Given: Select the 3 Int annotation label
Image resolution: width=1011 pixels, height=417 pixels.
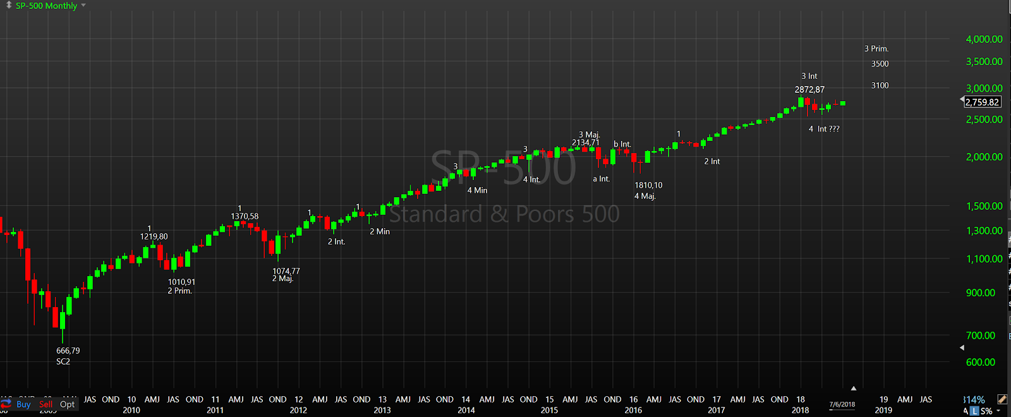Looking at the screenshot, I should [x=809, y=76].
